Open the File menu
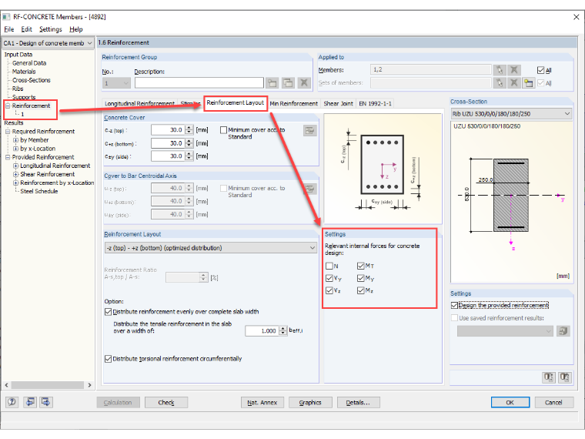The width and height of the screenshot is (585, 439). (9, 29)
